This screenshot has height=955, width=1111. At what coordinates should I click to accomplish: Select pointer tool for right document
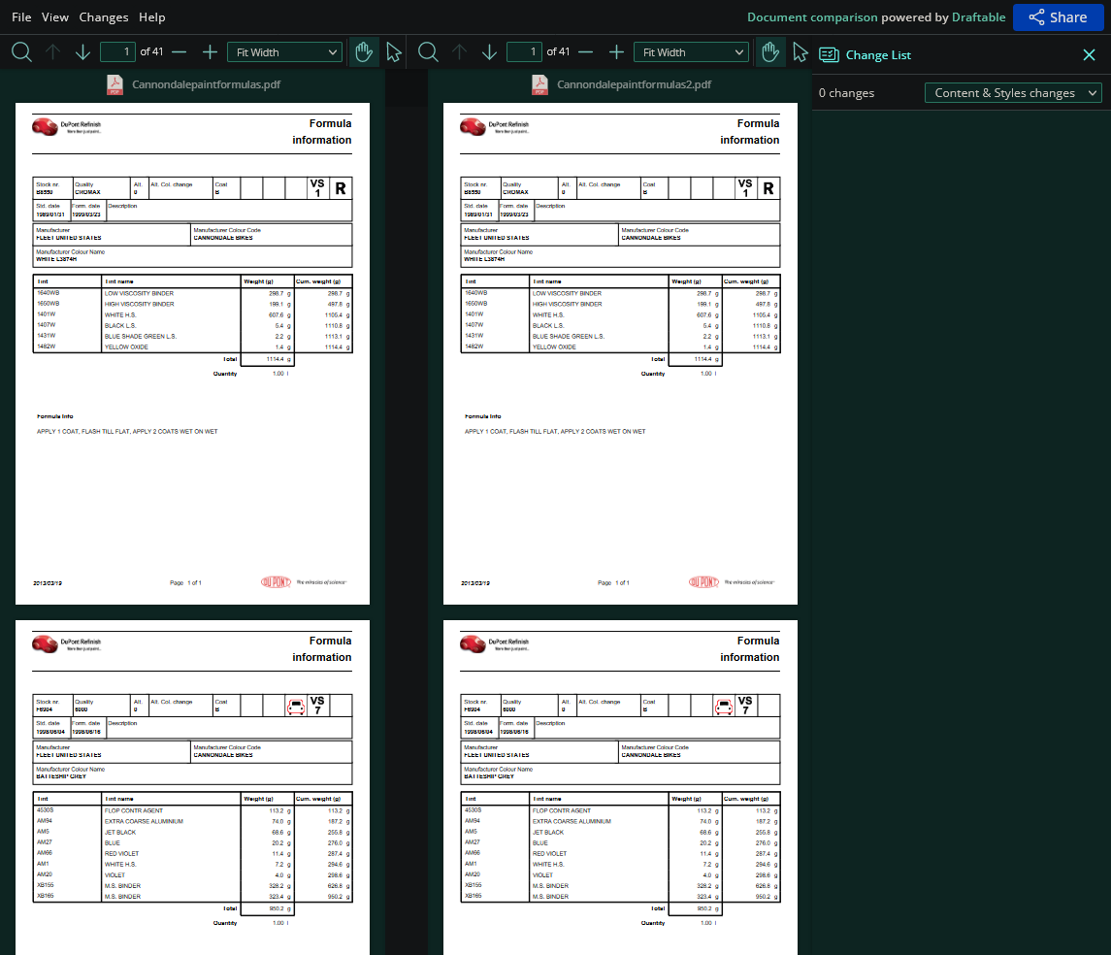coord(801,51)
